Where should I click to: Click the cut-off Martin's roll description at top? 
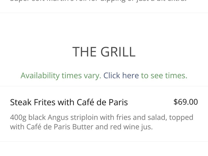click(98, 1)
